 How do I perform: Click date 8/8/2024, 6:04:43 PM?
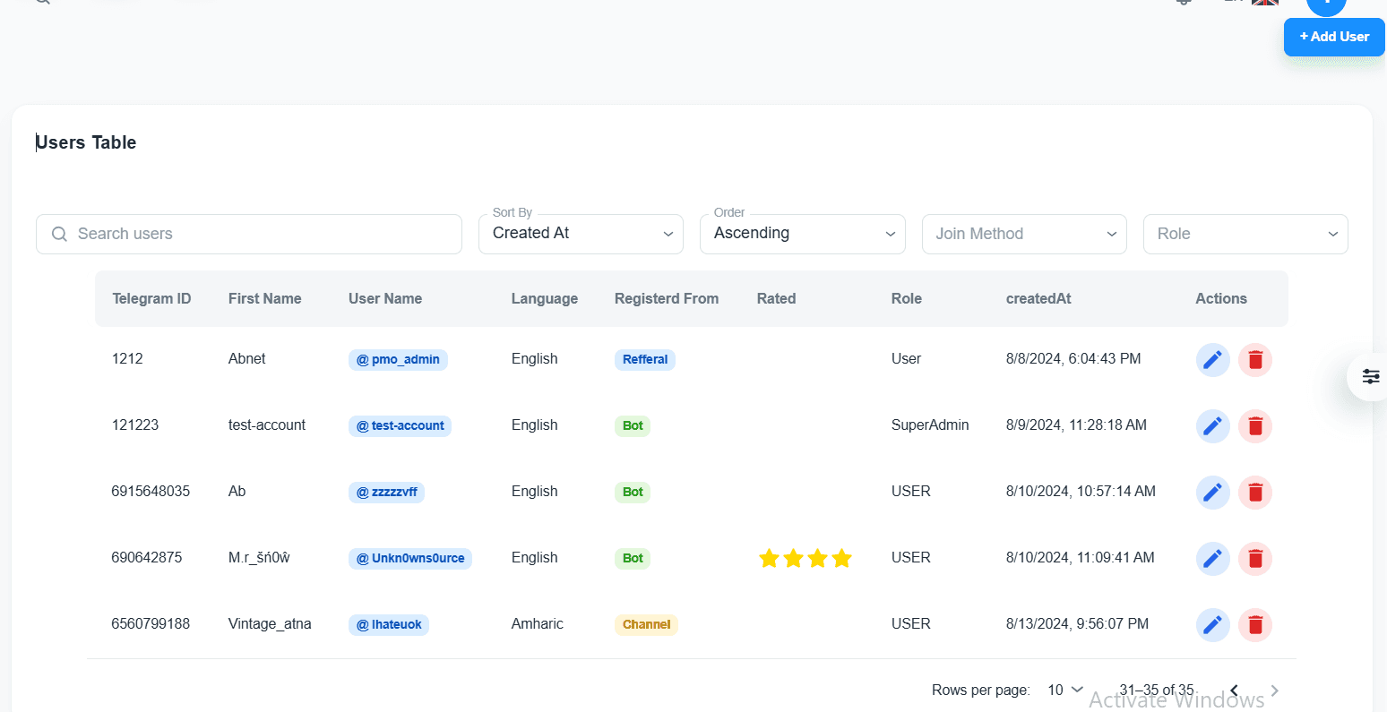[1073, 359]
